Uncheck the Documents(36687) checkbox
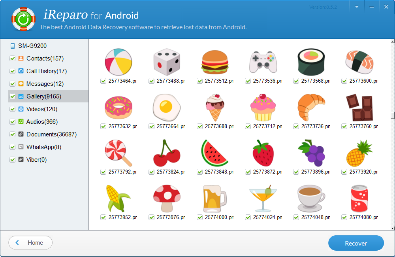 click(x=12, y=134)
